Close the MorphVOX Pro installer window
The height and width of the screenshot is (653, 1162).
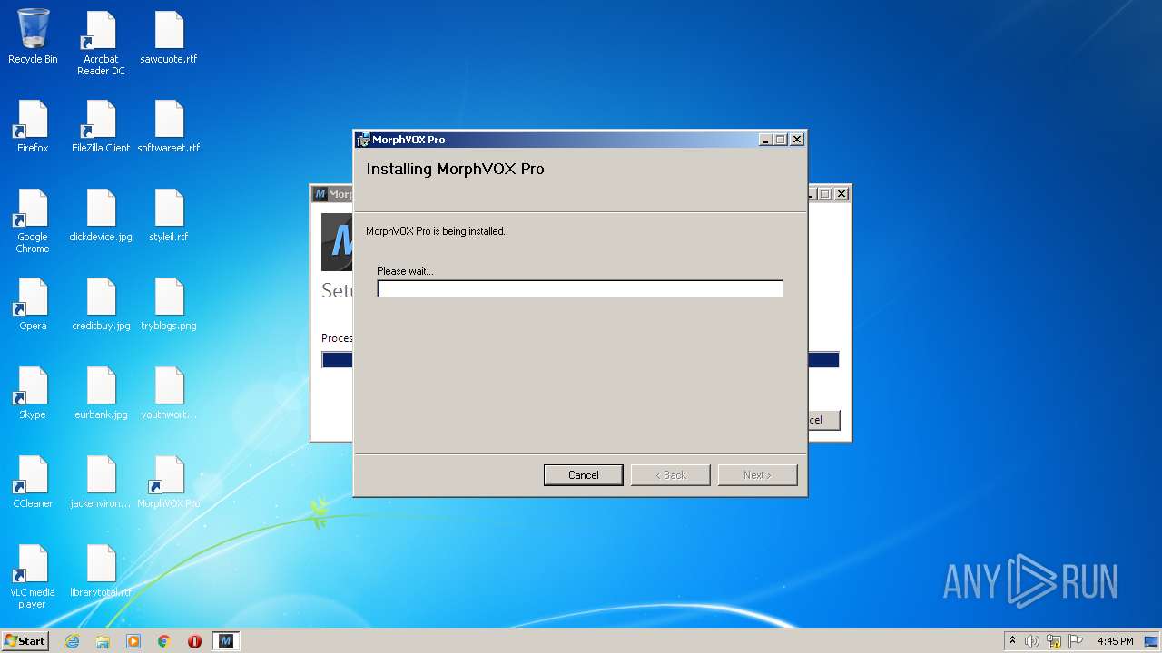tap(796, 140)
